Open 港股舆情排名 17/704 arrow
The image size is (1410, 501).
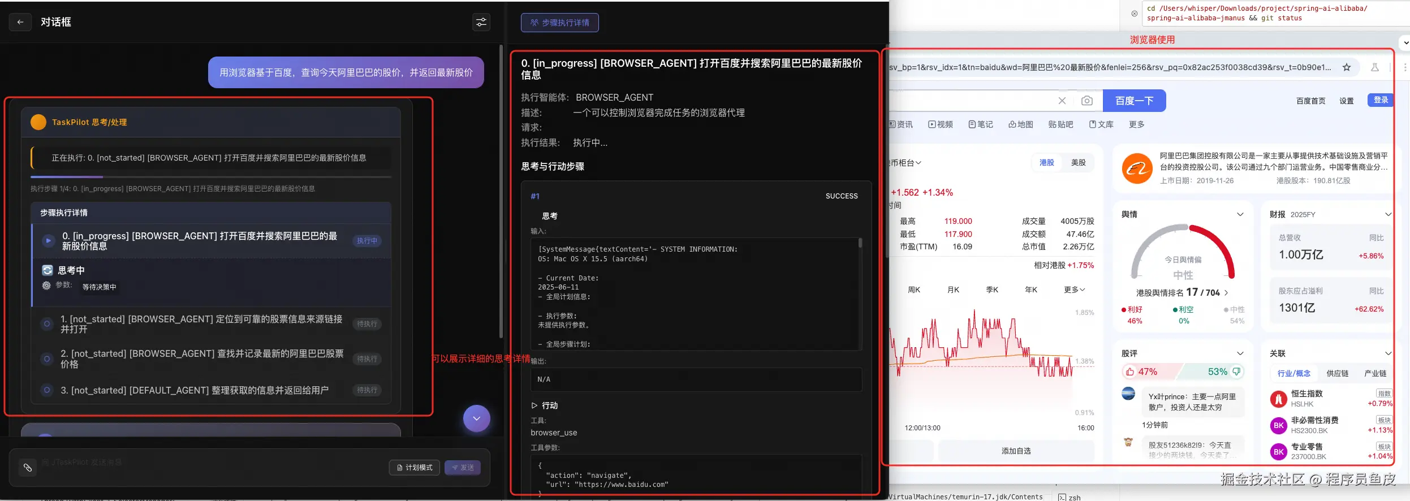[x=1226, y=293]
